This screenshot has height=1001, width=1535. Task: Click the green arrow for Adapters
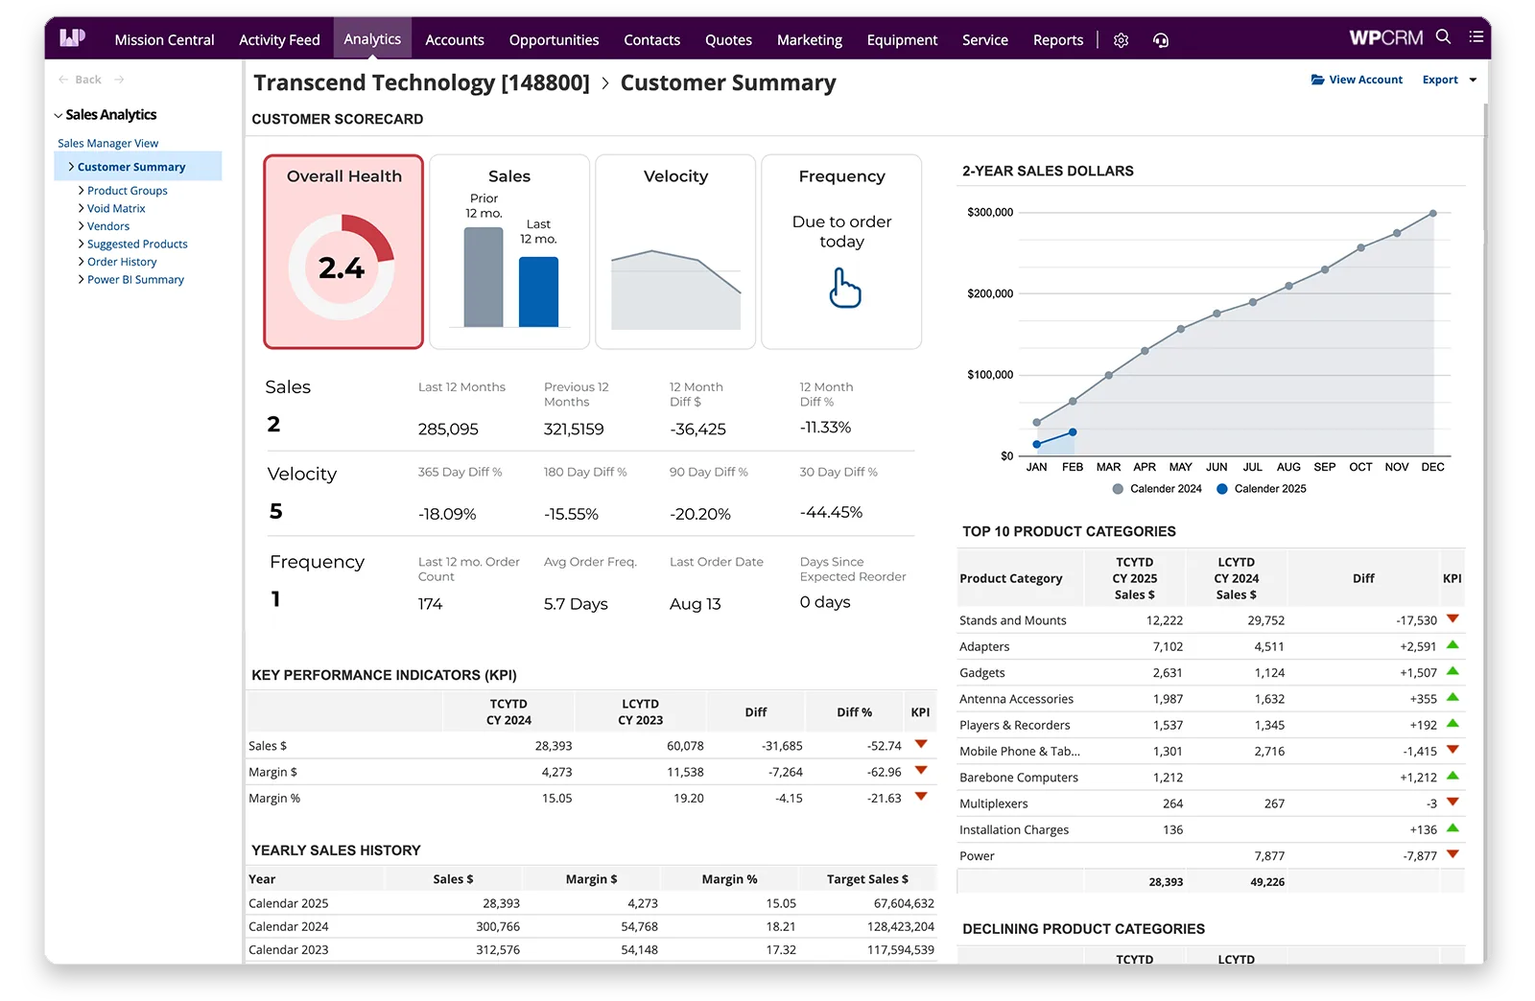pos(1452,645)
